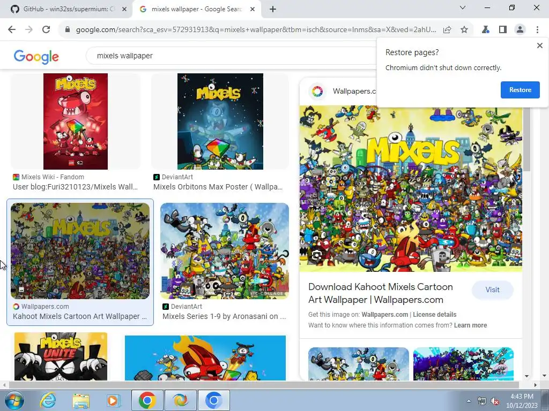Open Mixels Unite thumbnail
549x411 pixels.
pos(61,356)
